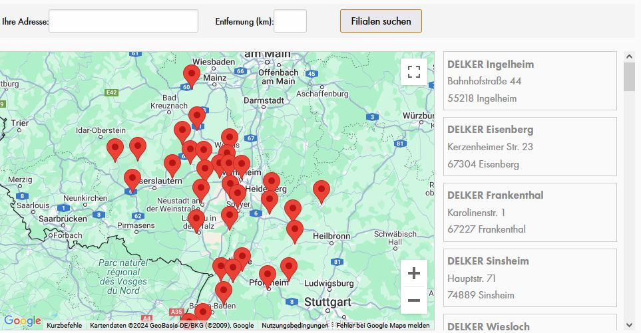Click Fehler bei Google Maps melden link
The width and height of the screenshot is (641, 333).
[383, 325]
